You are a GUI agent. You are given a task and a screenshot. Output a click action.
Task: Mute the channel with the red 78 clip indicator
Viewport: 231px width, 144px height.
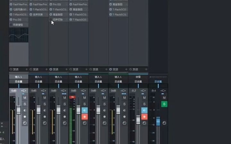point(85,98)
